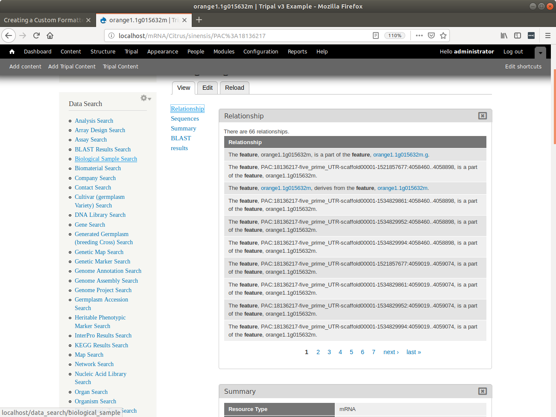Screen dimensions: 556x417
Task: Click the Drupal admin home icon
Action: click(12, 51)
